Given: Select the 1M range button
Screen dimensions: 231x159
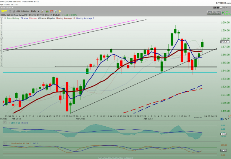Looking at the screenshot, I should coord(118,158).
